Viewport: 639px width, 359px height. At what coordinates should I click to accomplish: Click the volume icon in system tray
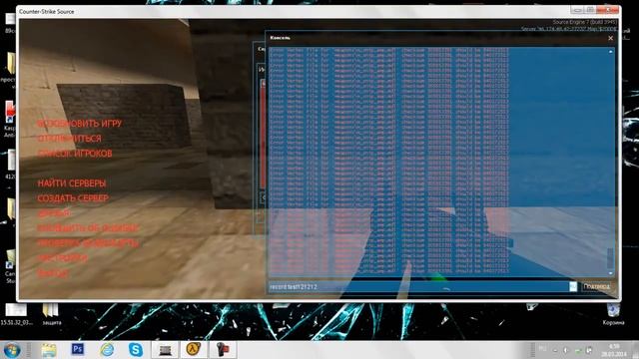pos(566,350)
